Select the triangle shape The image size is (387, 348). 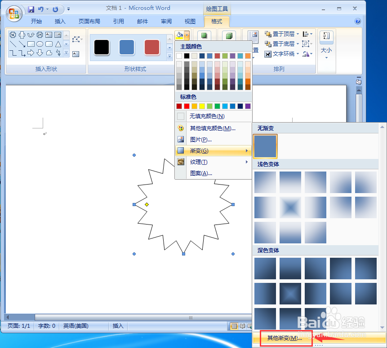(58, 44)
